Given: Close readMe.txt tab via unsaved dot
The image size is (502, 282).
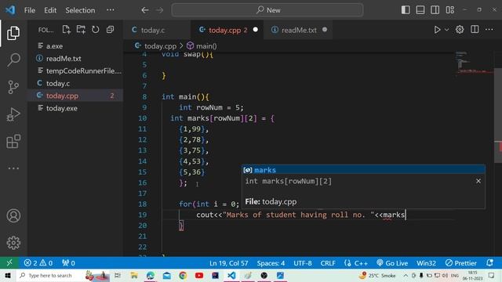Looking at the screenshot, I should pos(325,30).
